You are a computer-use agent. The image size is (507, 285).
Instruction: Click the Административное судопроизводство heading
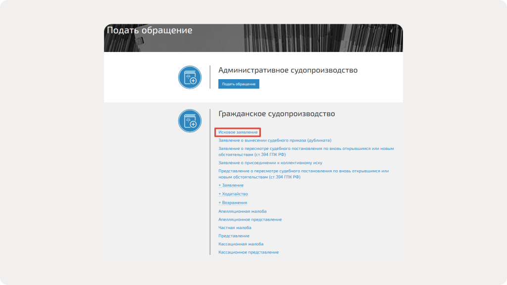pyautogui.click(x=288, y=70)
